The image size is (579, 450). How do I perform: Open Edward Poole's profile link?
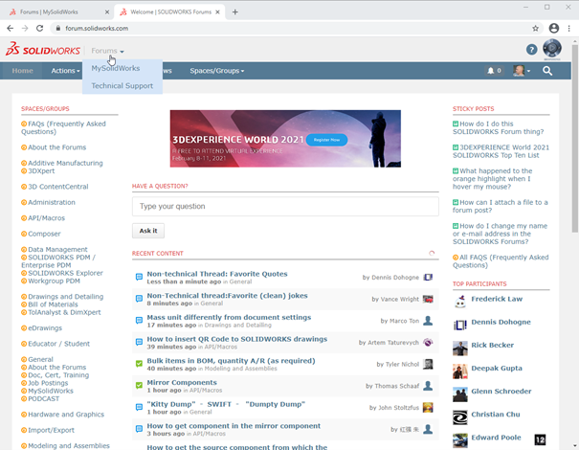click(x=496, y=438)
